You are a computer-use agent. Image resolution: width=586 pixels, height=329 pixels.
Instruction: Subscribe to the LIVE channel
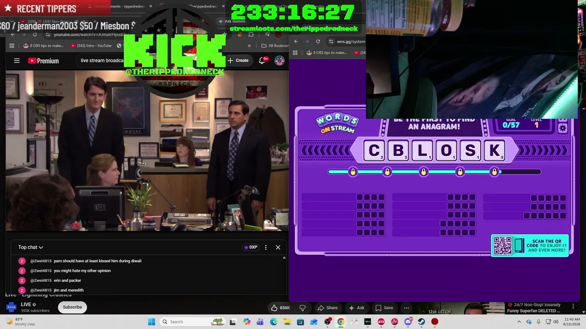tap(72, 307)
